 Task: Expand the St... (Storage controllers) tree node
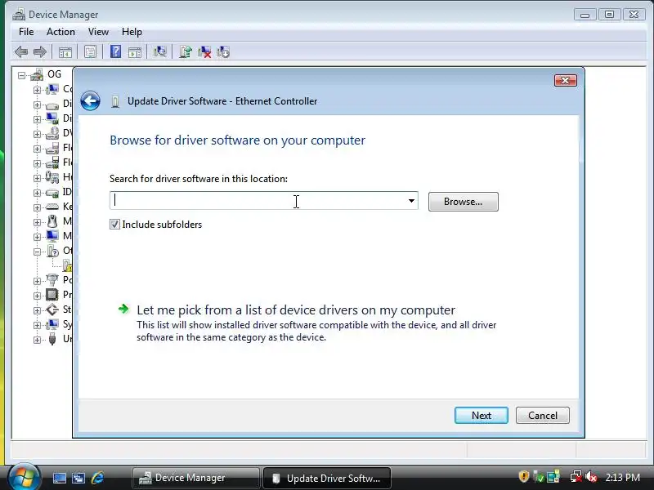pos(37,310)
